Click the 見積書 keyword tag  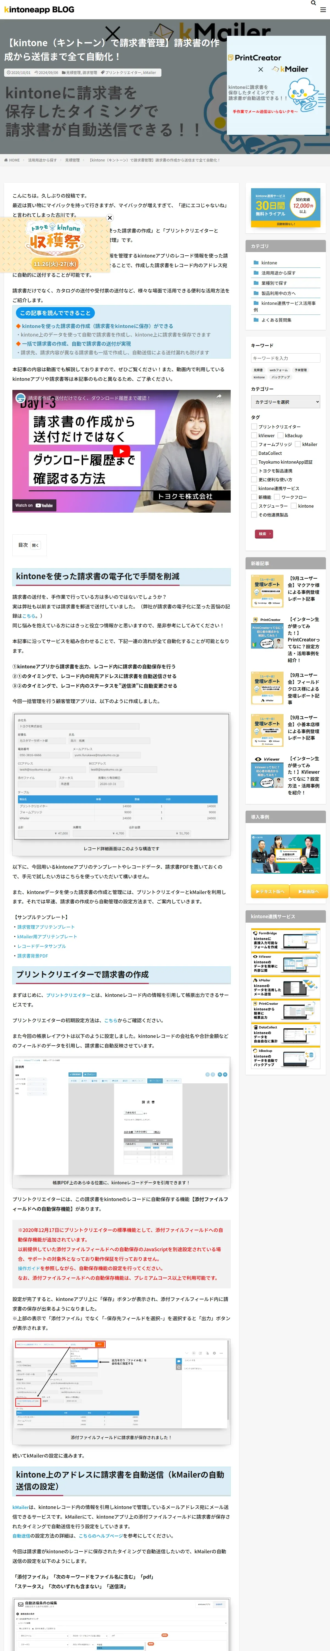258,370
